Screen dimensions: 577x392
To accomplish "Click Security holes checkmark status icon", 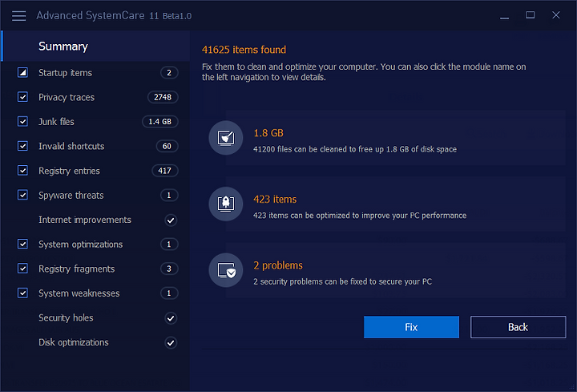I will click(x=171, y=318).
